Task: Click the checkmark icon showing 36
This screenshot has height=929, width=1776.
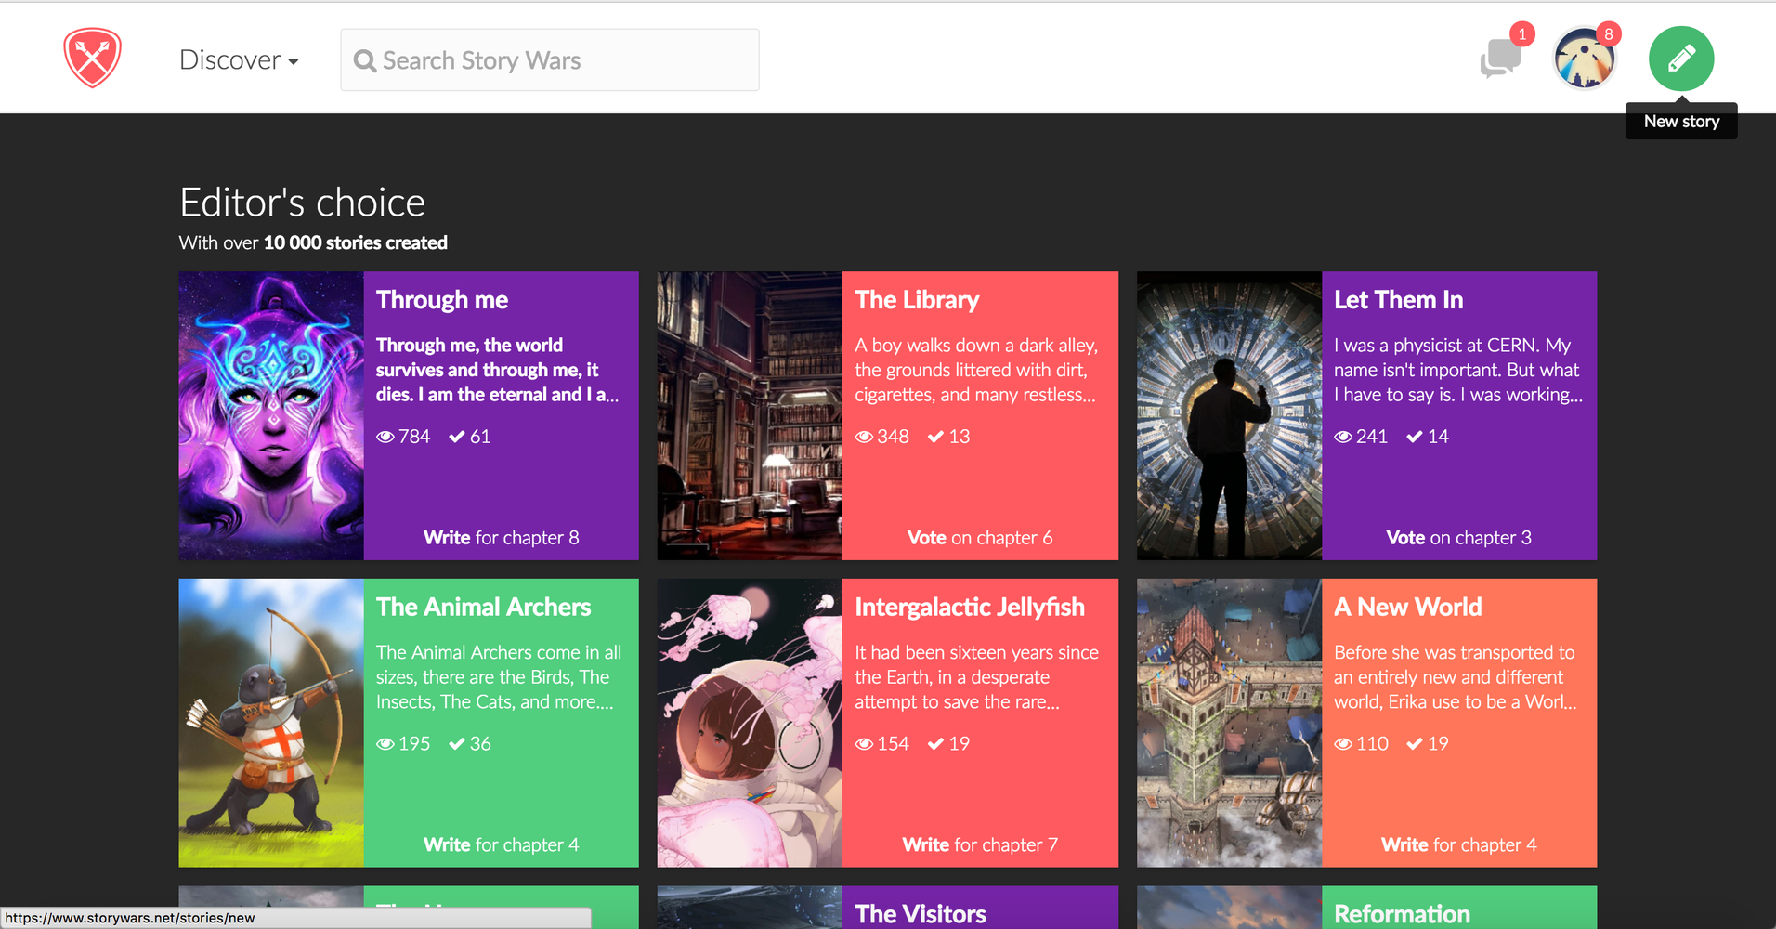Action: [x=457, y=744]
